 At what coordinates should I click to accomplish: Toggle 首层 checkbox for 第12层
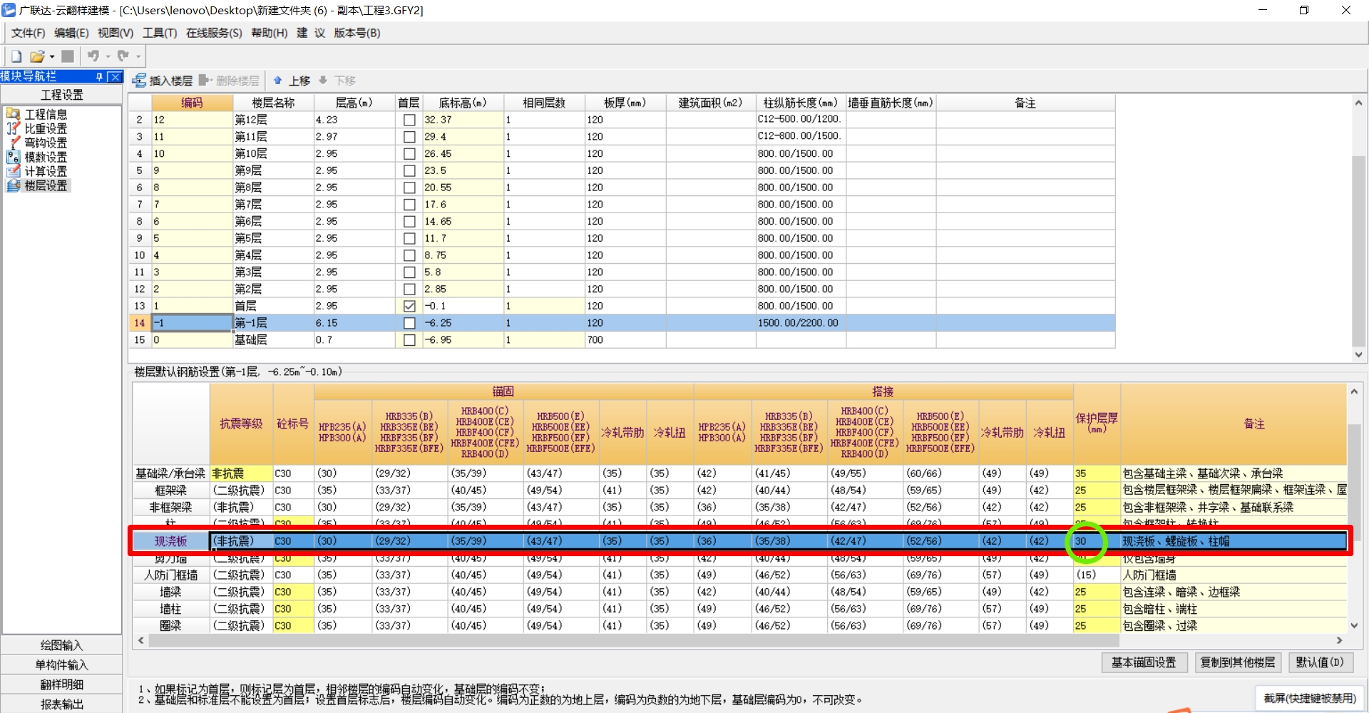tap(409, 120)
